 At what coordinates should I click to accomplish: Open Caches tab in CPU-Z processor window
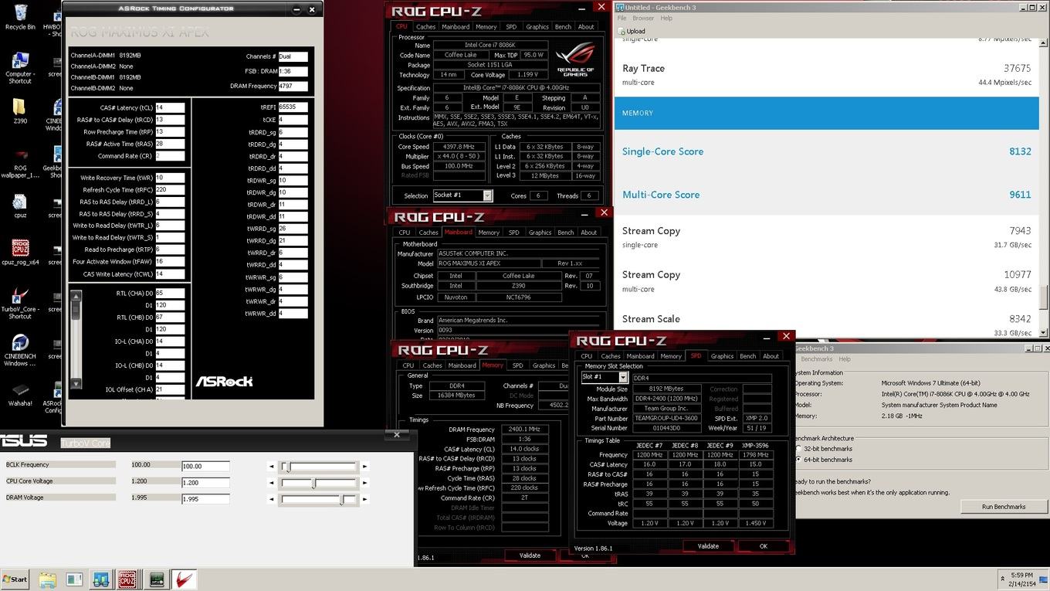point(425,26)
